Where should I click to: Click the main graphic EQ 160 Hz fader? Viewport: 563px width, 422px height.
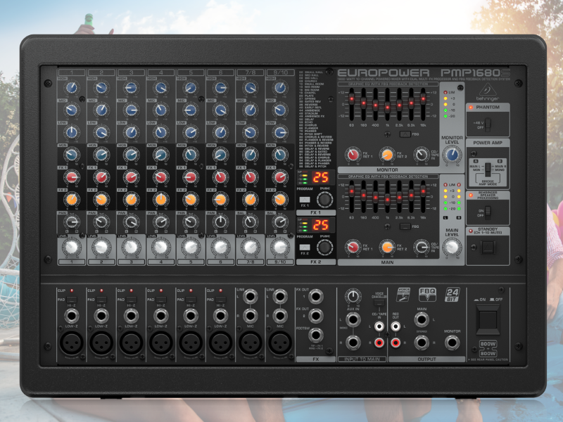pyautogui.click(x=363, y=196)
